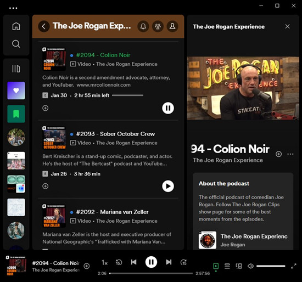Open notifications bell icon
The image size is (302, 282).
click(143, 26)
